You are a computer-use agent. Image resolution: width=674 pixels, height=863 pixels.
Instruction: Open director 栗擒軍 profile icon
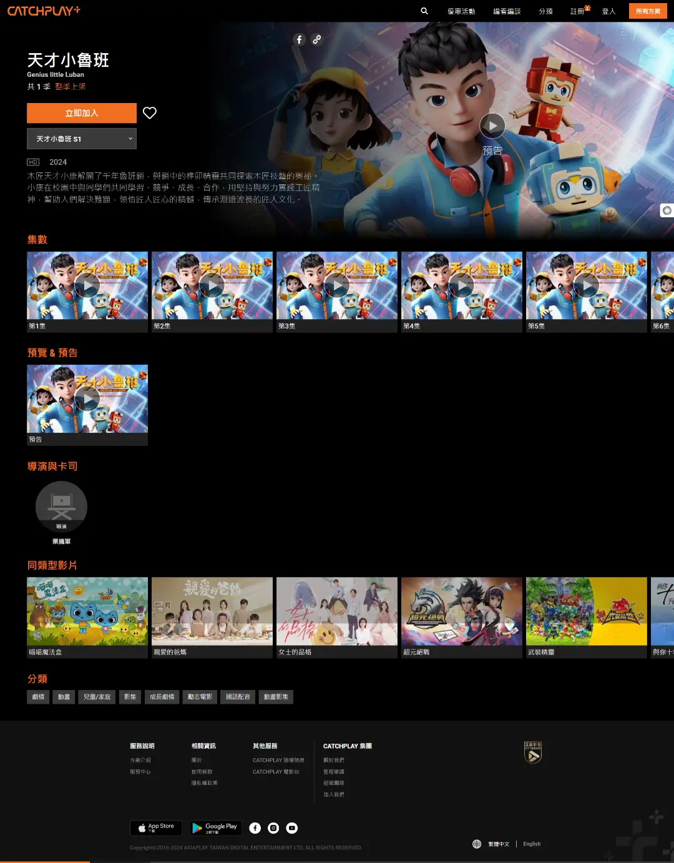(61, 507)
